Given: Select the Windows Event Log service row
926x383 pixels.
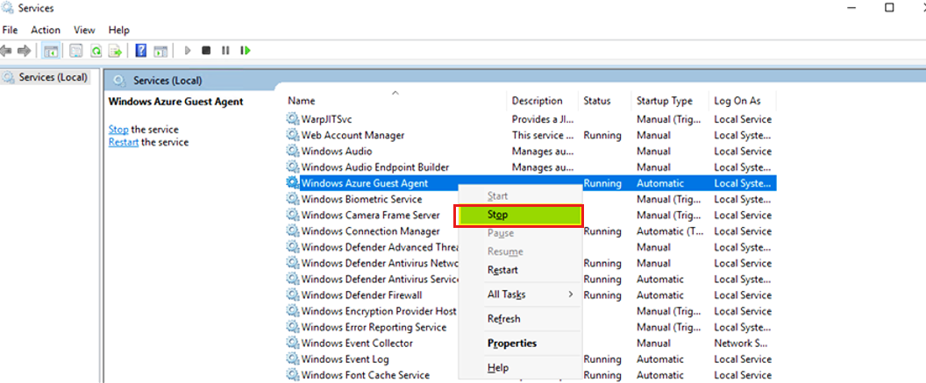Looking at the screenshot, I should pos(531,358).
